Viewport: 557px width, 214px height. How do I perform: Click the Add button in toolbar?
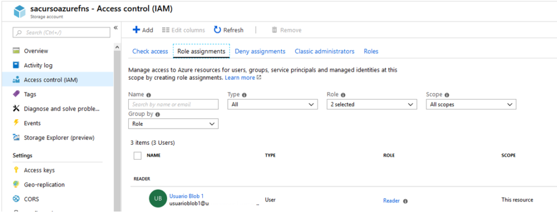pyautogui.click(x=143, y=30)
